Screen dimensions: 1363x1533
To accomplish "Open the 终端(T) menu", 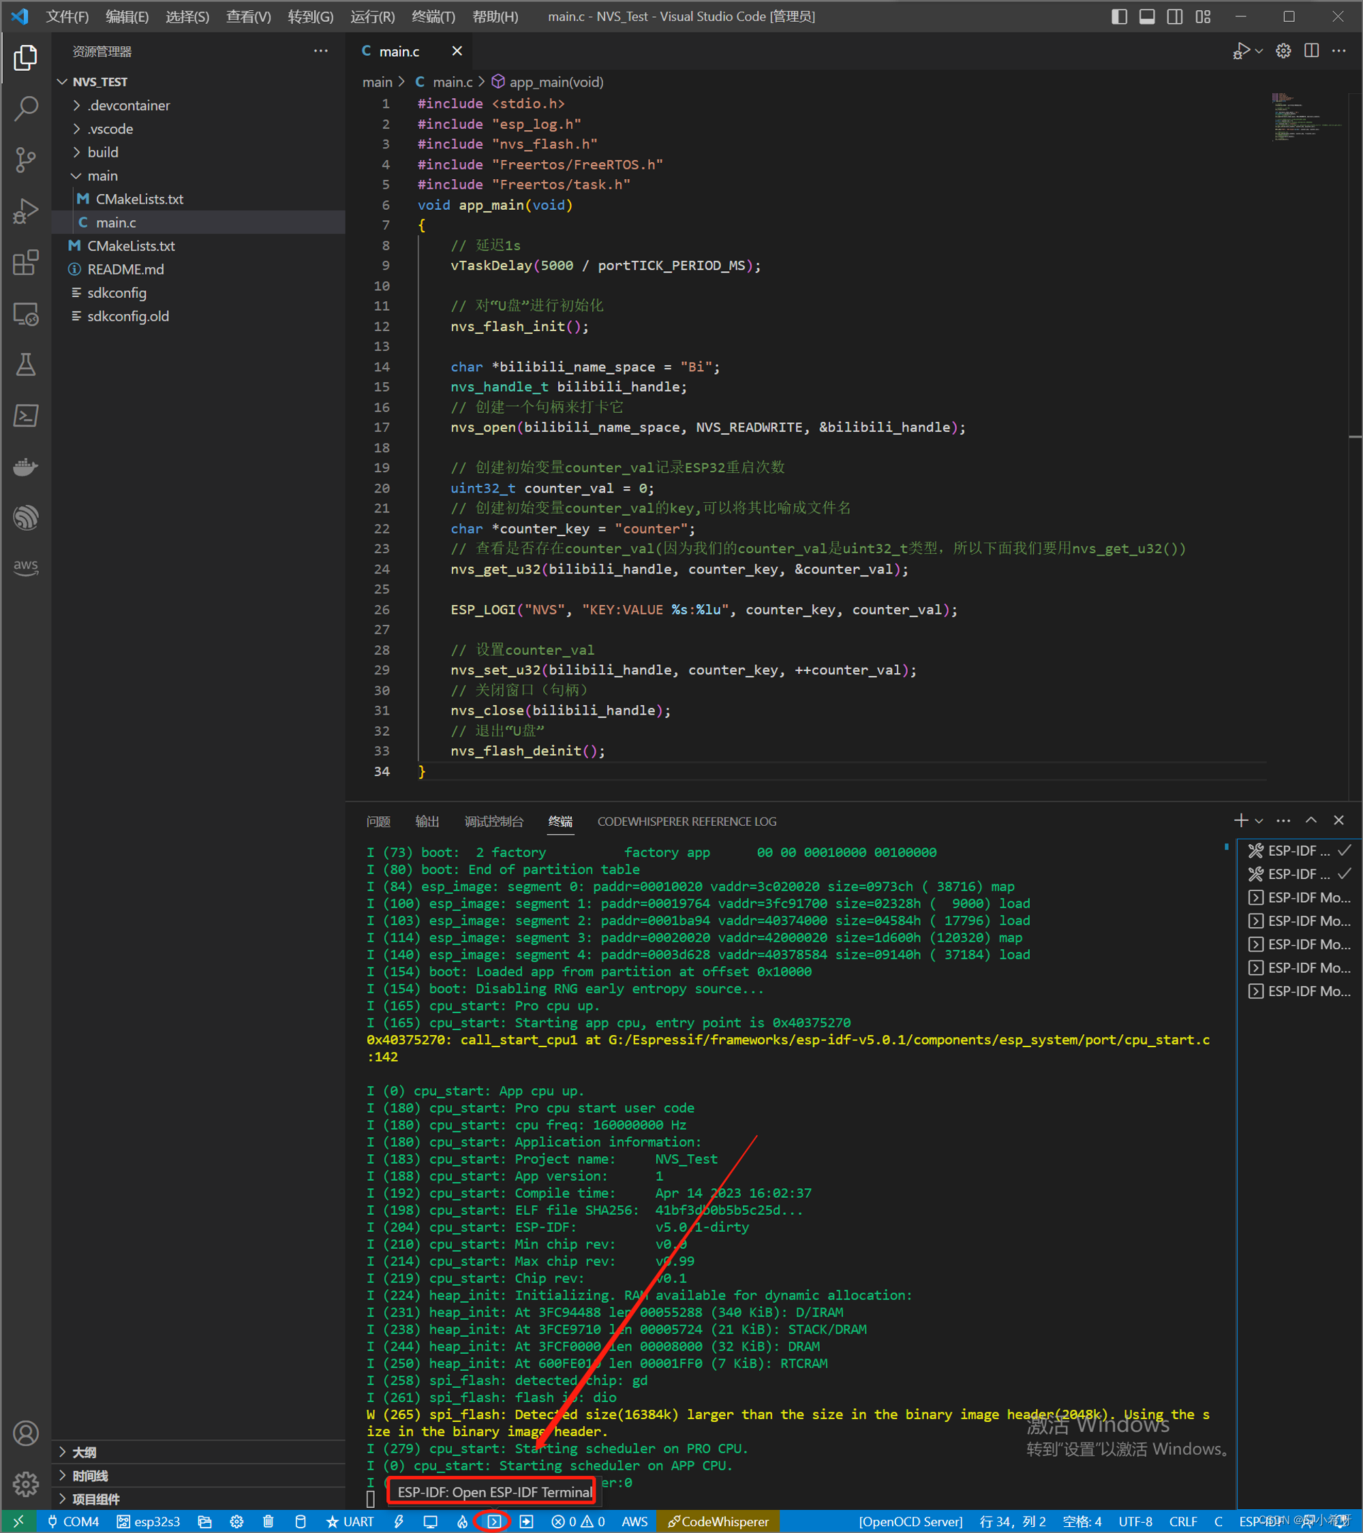I will (x=433, y=16).
